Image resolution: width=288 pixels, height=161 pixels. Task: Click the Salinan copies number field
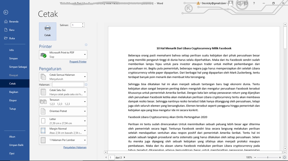76,25
